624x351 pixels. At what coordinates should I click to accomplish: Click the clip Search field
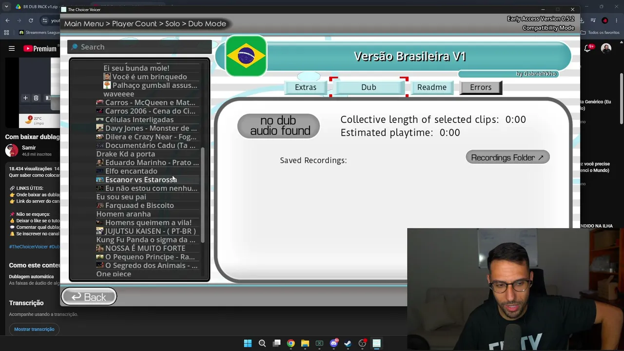pyautogui.click(x=139, y=47)
